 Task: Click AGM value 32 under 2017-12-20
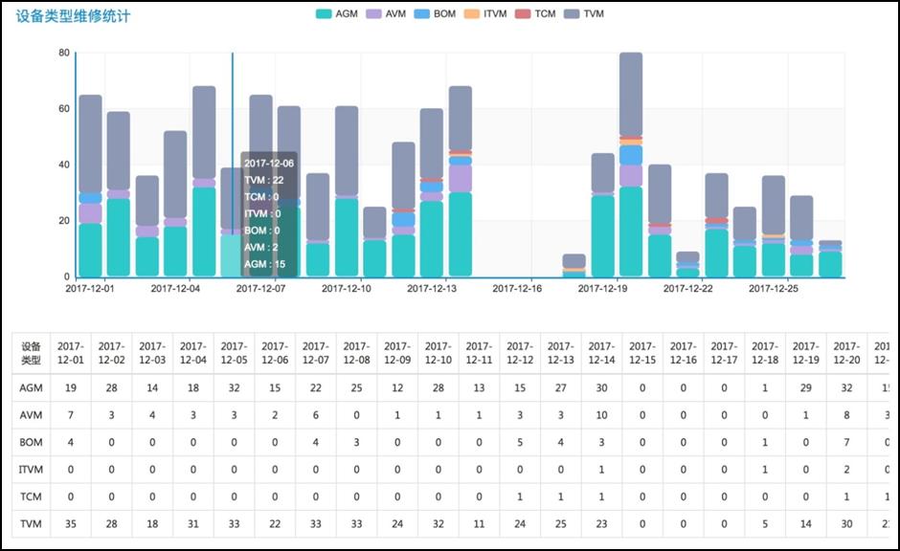846,388
